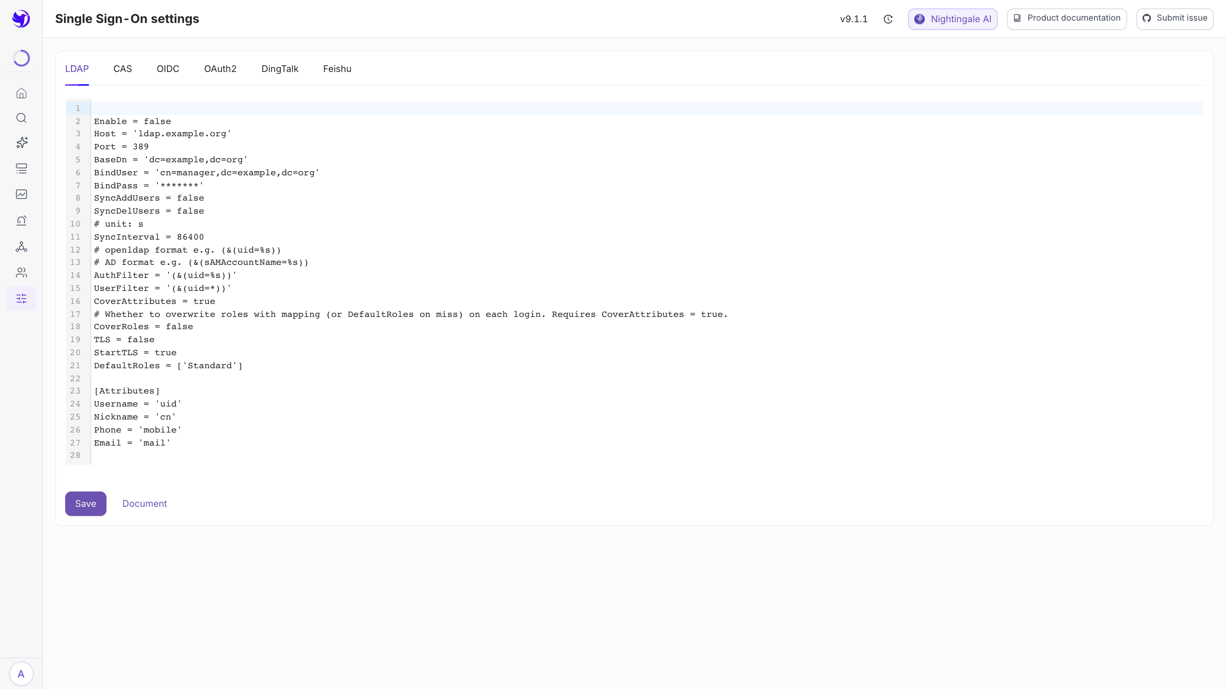Open the sliders settings sidebar icon
The height and width of the screenshot is (689, 1226).
(x=21, y=299)
